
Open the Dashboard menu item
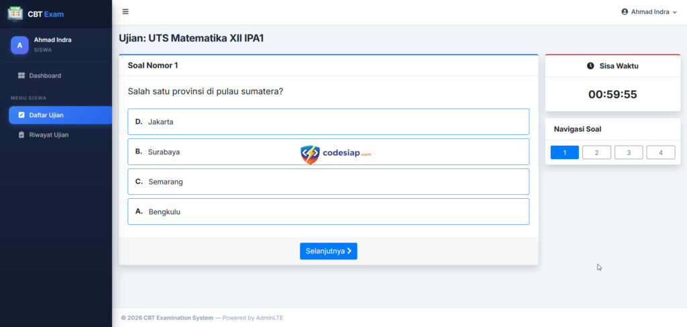45,76
